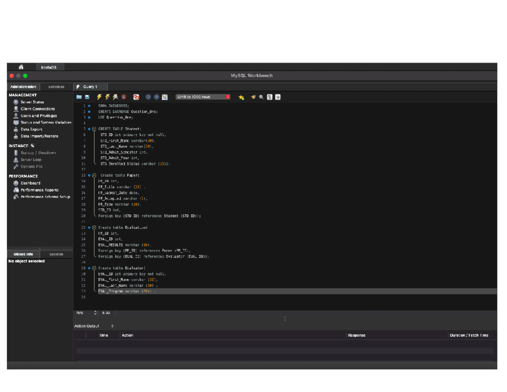Switch to the Session tab
Viewport: 507px width, 392px height.
pyautogui.click(x=56, y=254)
